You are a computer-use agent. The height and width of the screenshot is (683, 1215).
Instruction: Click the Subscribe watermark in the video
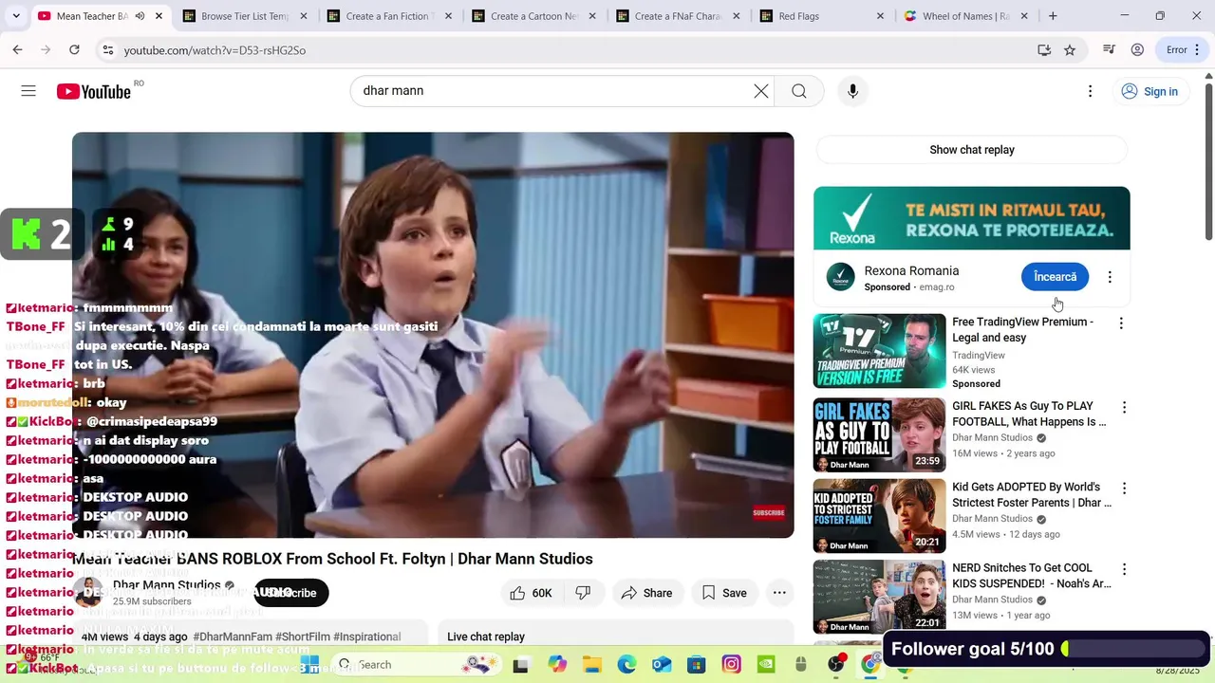(769, 512)
